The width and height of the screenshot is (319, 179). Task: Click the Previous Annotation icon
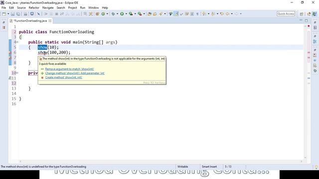[213, 14]
